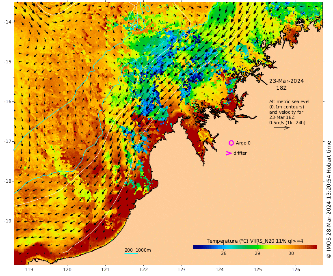Click the -16 latitude axis label
This screenshot has height=276, width=333.
coord(8,101)
